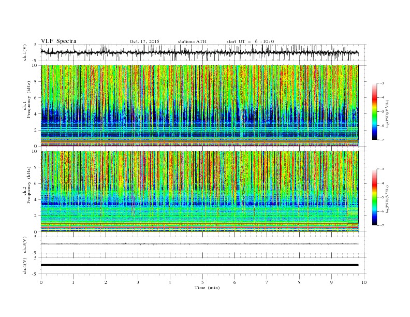The image size is (410, 317).
Task: Click the "-5" tick on the ch.3(V) axis
Action: 35,253
